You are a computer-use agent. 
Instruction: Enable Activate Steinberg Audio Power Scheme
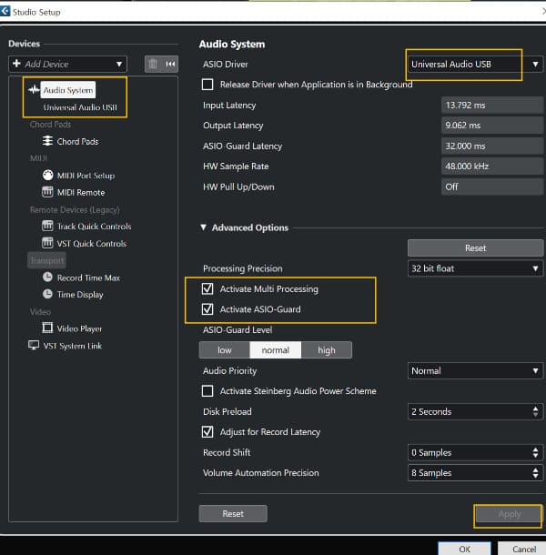pos(207,390)
